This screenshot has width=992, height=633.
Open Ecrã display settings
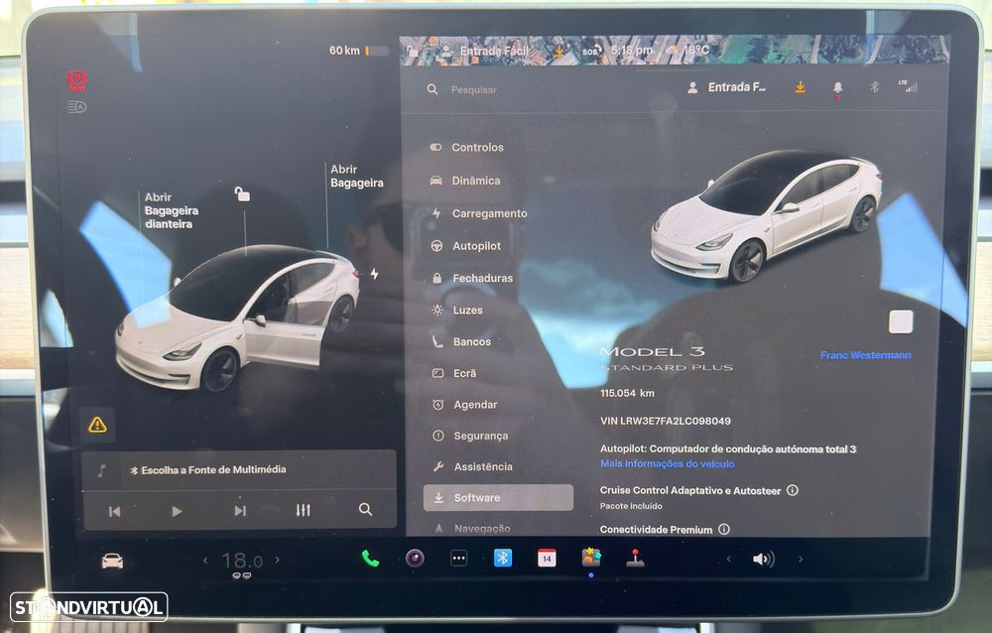454,373
